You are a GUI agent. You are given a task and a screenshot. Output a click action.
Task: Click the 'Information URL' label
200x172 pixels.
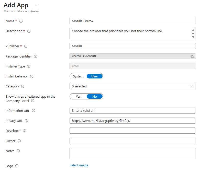[x=18, y=111]
